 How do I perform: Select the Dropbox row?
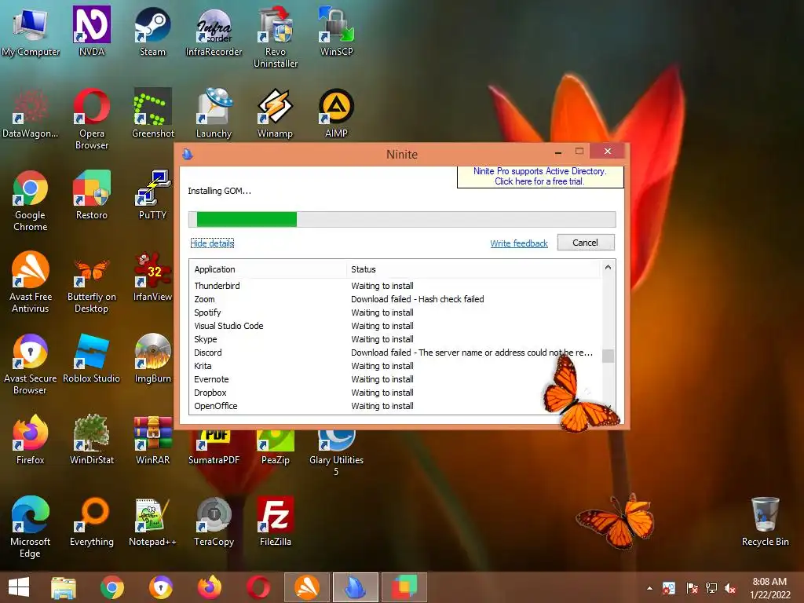(x=395, y=393)
